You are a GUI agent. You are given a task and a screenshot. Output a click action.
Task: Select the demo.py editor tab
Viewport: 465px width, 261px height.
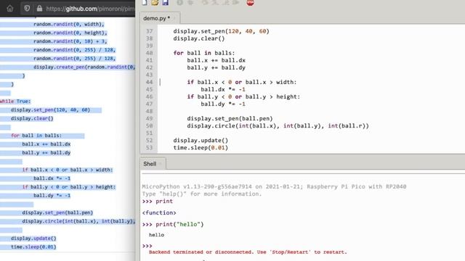pyautogui.click(x=157, y=18)
